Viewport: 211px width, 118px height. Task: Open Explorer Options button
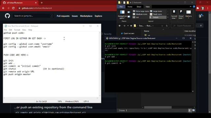pyautogui.click(x=189, y=14)
